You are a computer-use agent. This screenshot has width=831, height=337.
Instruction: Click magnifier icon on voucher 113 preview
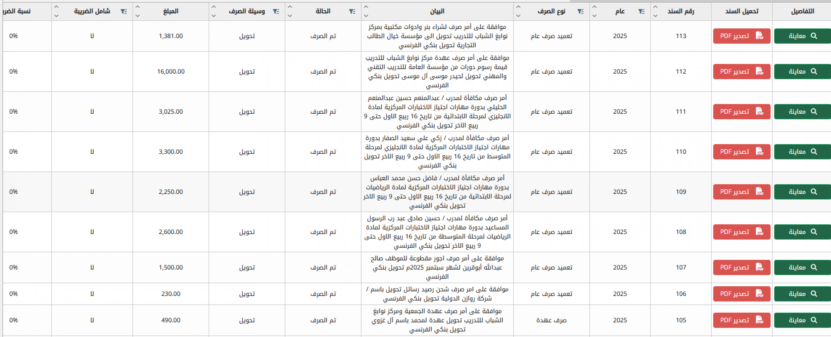[814, 36]
